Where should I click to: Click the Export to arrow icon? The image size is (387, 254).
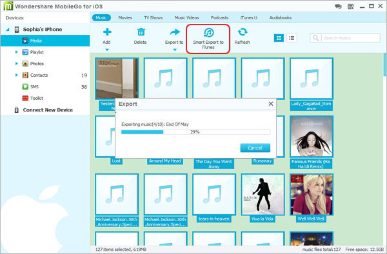coord(175,32)
